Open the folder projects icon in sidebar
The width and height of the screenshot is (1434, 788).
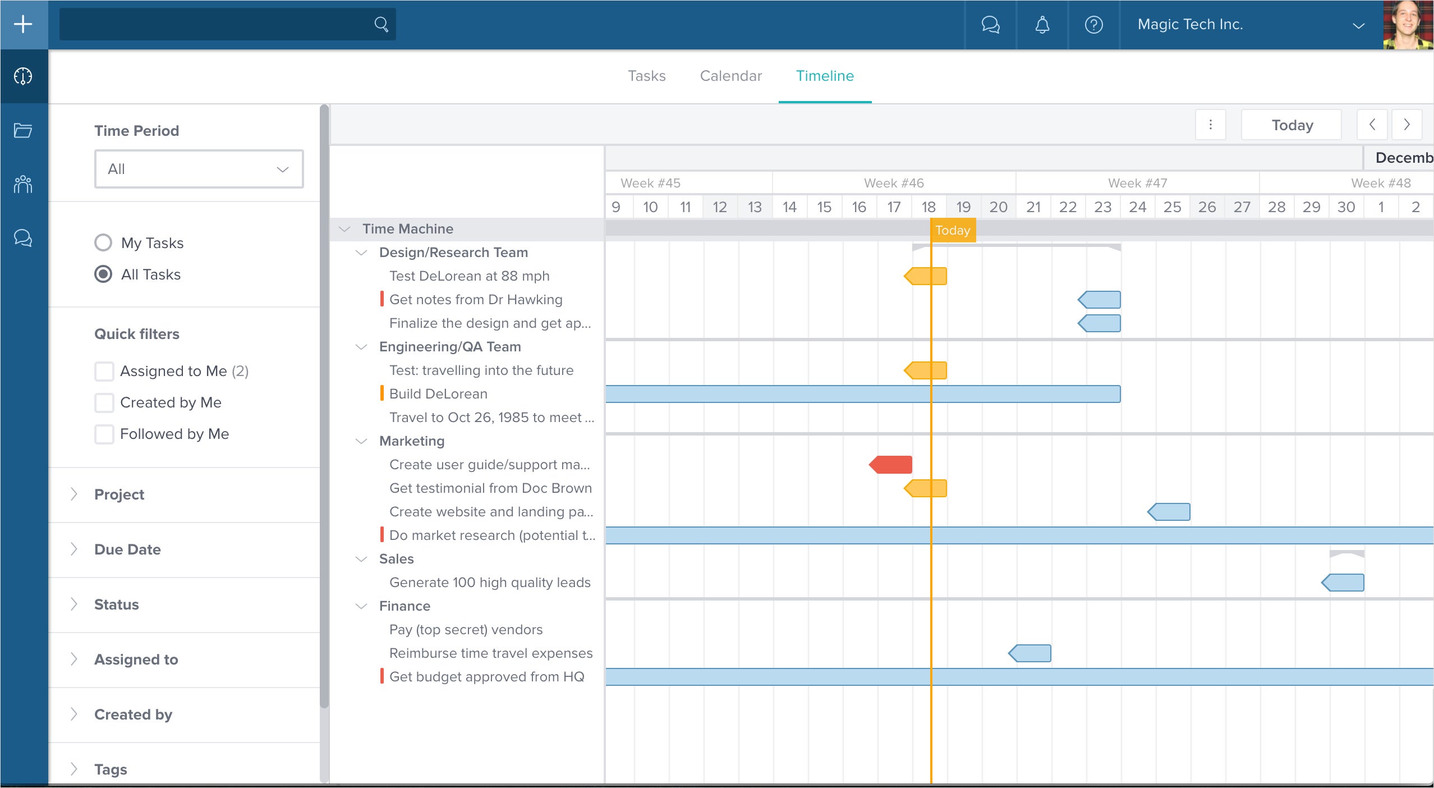(23, 130)
